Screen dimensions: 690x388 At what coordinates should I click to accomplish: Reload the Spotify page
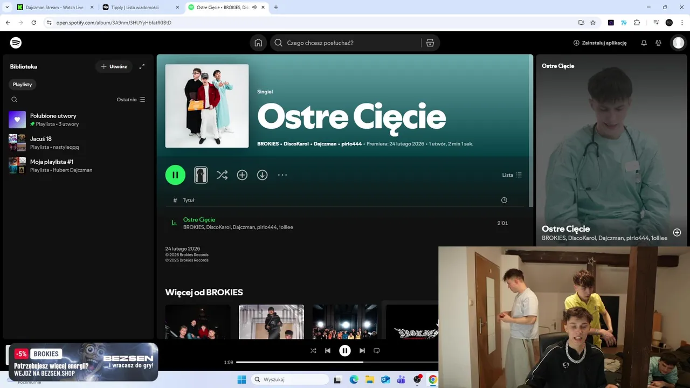(x=33, y=23)
